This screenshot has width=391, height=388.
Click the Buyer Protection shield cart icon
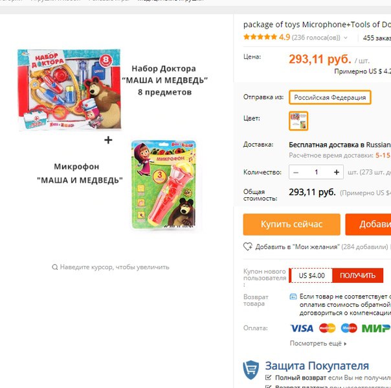[251, 370]
